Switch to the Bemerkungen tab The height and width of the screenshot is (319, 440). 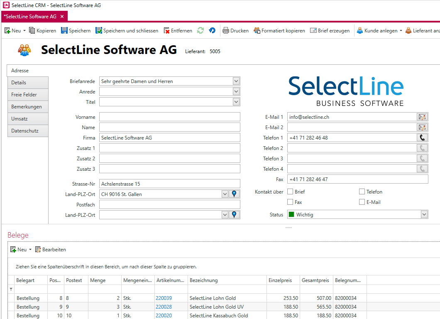[x=28, y=107]
